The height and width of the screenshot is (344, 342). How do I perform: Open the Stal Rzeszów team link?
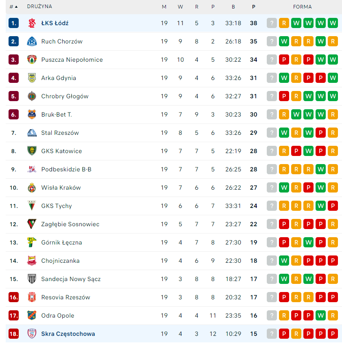click(x=60, y=133)
